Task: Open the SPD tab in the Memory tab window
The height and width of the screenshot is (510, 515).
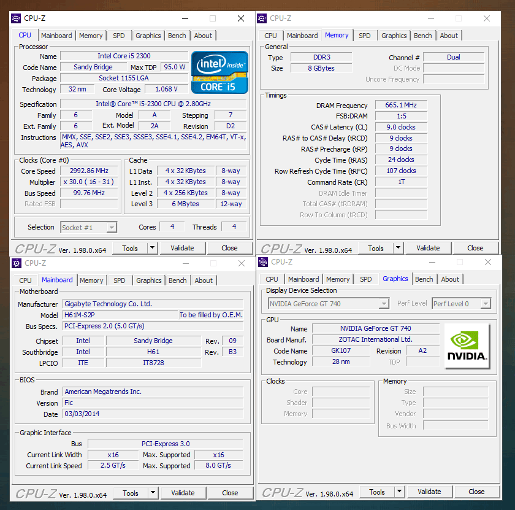Action: pos(365,36)
